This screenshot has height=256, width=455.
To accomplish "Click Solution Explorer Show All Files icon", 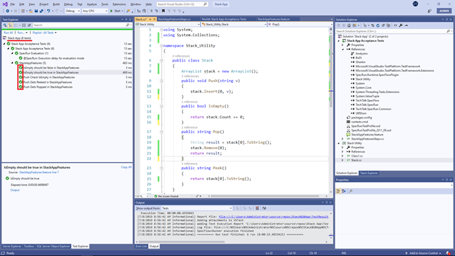I will [x=388, y=25].
